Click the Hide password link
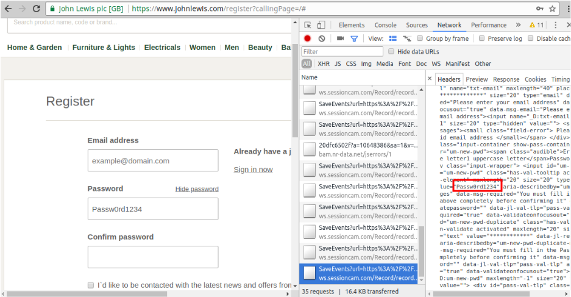Viewport: 571px width, 297px height. point(197,189)
